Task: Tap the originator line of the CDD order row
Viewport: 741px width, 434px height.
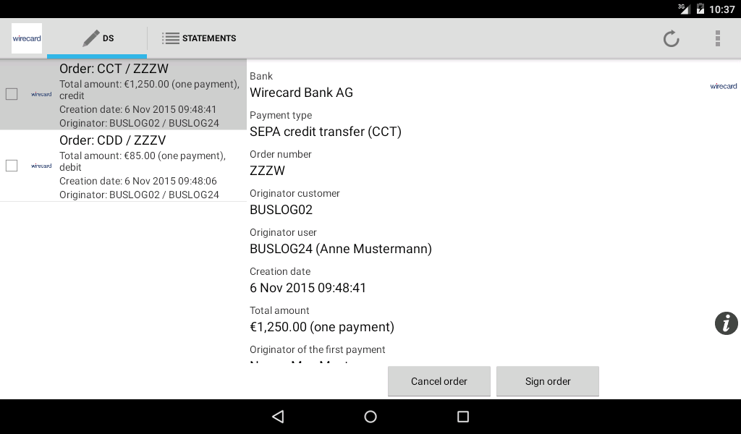Action: (139, 195)
